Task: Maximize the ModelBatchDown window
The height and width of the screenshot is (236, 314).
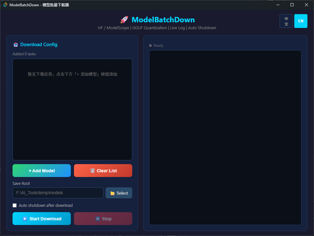Action: coord(292,5)
